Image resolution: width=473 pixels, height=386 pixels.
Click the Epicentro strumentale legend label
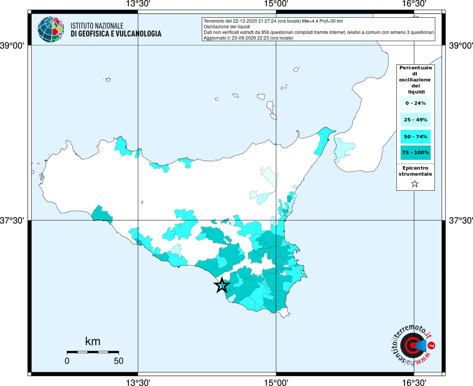coord(415,171)
